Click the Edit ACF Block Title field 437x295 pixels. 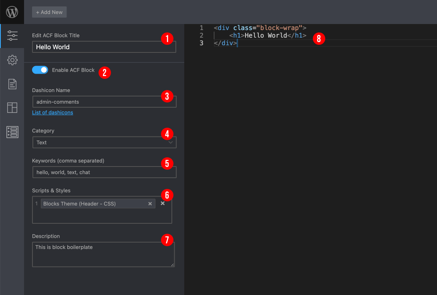click(x=104, y=47)
